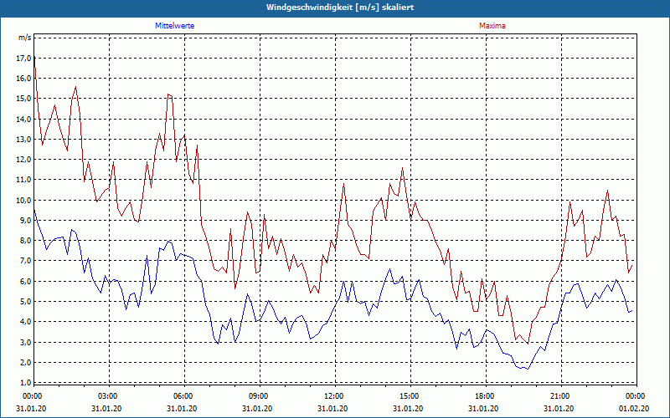
Task: Click the 15:00 time axis label
Action: coord(408,396)
